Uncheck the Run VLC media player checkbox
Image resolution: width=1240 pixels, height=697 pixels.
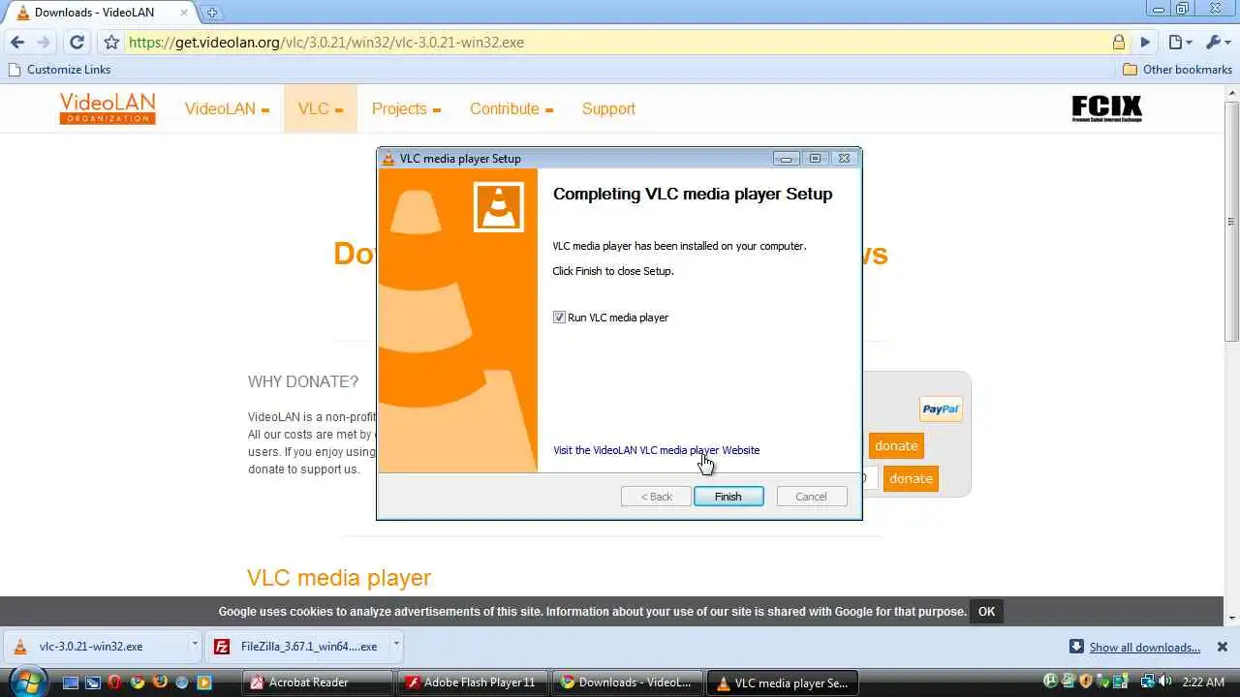pyautogui.click(x=559, y=318)
